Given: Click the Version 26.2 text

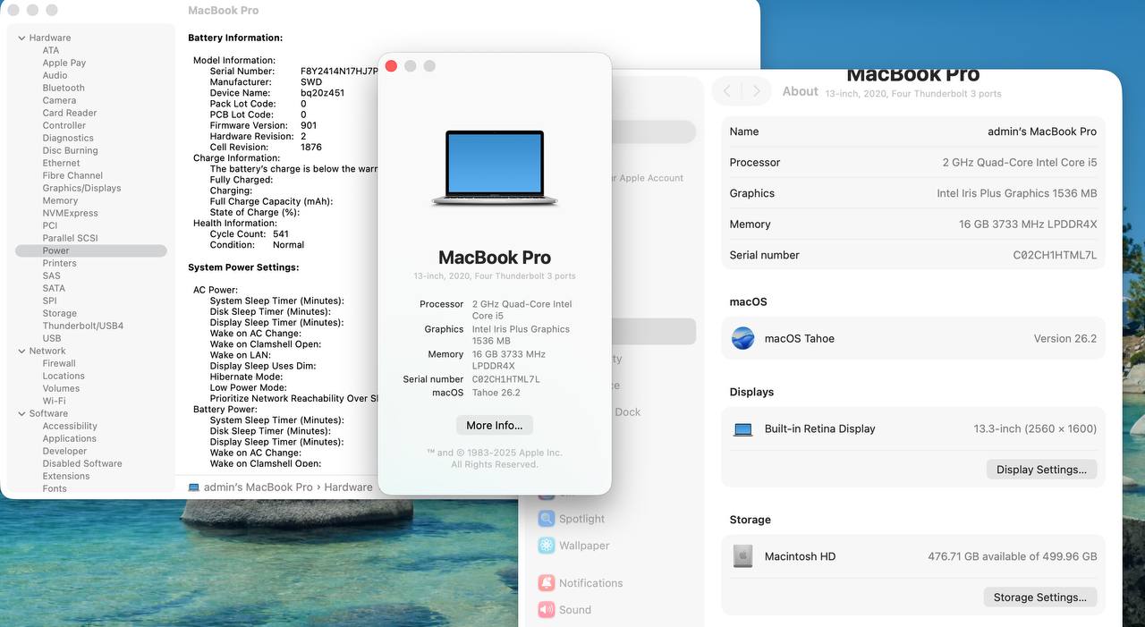Looking at the screenshot, I should coord(1065,339).
